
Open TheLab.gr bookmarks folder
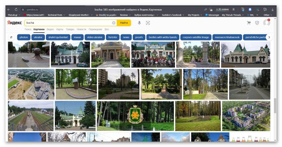pos(14,15)
